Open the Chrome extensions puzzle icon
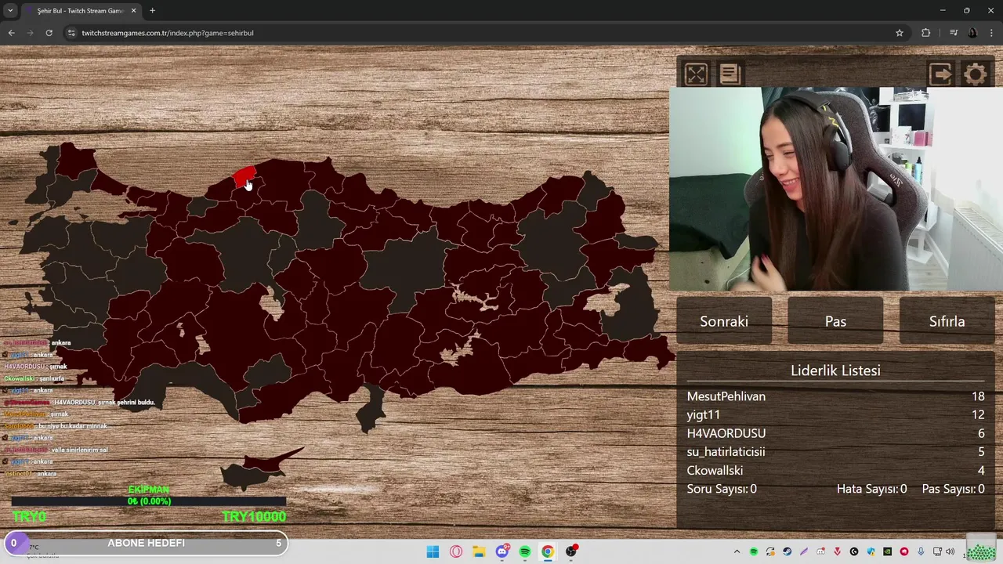This screenshot has height=564, width=1003. point(926,33)
